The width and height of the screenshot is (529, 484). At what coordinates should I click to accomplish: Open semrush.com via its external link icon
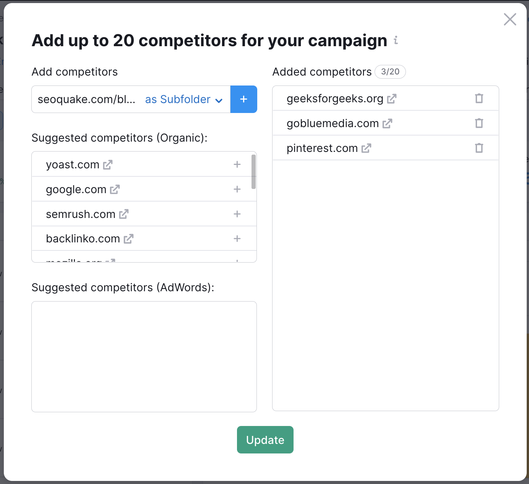123,214
